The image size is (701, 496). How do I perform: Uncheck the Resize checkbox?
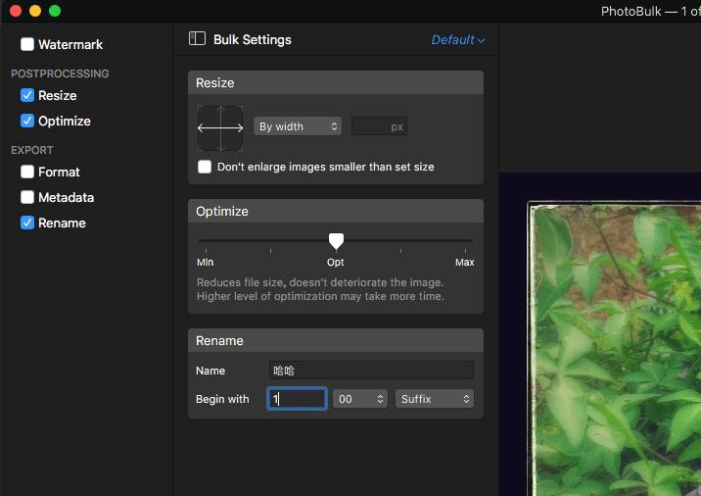tap(27, 95)
